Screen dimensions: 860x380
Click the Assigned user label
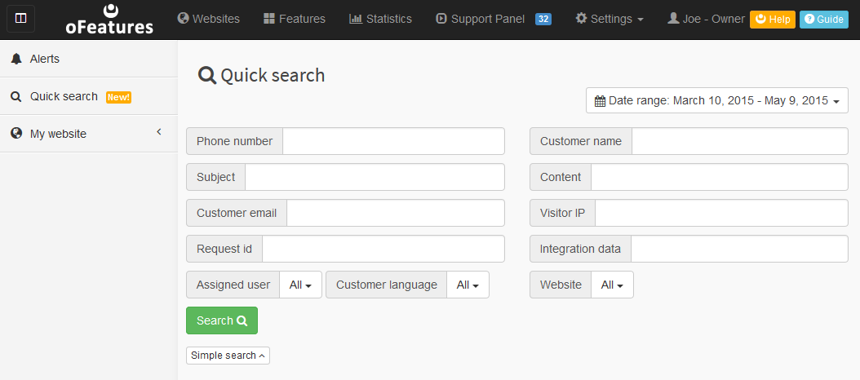(233, 285)
